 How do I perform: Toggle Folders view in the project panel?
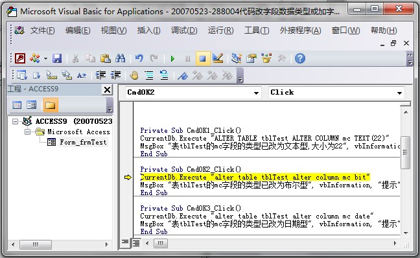coord(50,105)
